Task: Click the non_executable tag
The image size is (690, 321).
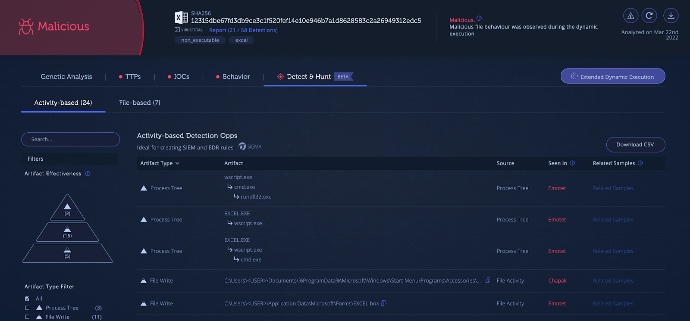Action: pyautogui.click(x=200, y=40)
